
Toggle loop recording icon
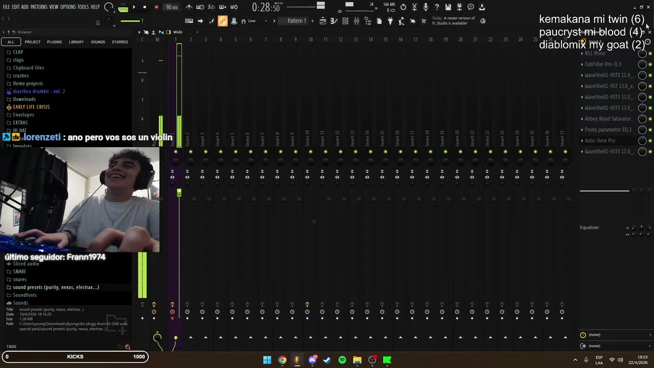tap(234, 7)
